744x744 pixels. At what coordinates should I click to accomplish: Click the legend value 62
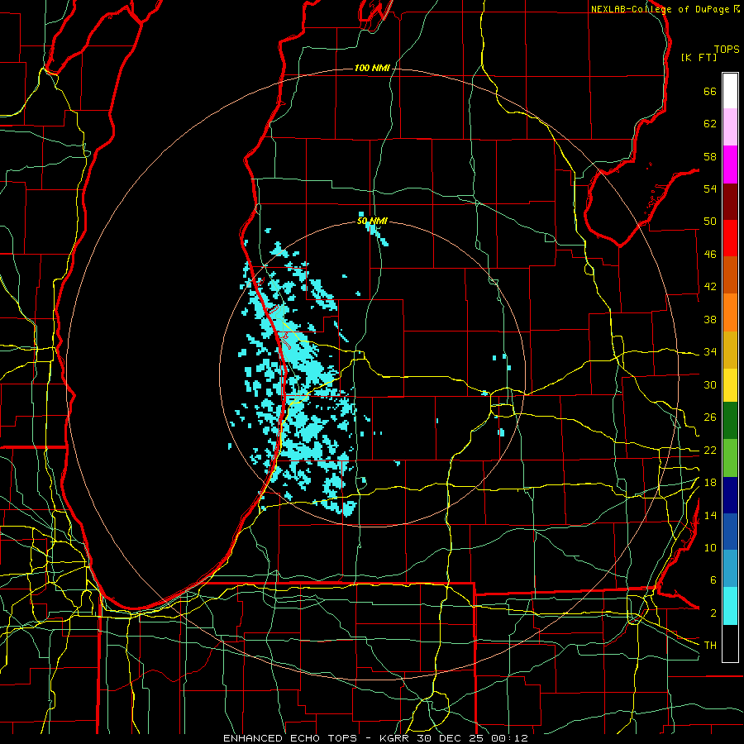(x=710, y=124)
